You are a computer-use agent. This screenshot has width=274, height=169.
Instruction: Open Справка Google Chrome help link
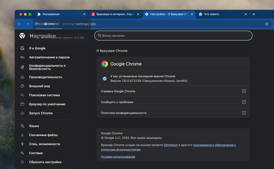click(x=173, y=91)
